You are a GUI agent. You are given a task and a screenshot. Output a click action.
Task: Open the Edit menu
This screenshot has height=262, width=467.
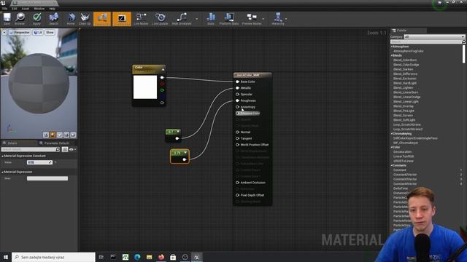[x=15, y=9]
